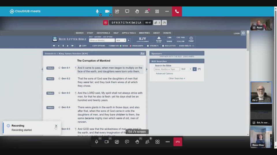Click share screen icon in top toolbar

pyautogui.click(x=117, y=11)
